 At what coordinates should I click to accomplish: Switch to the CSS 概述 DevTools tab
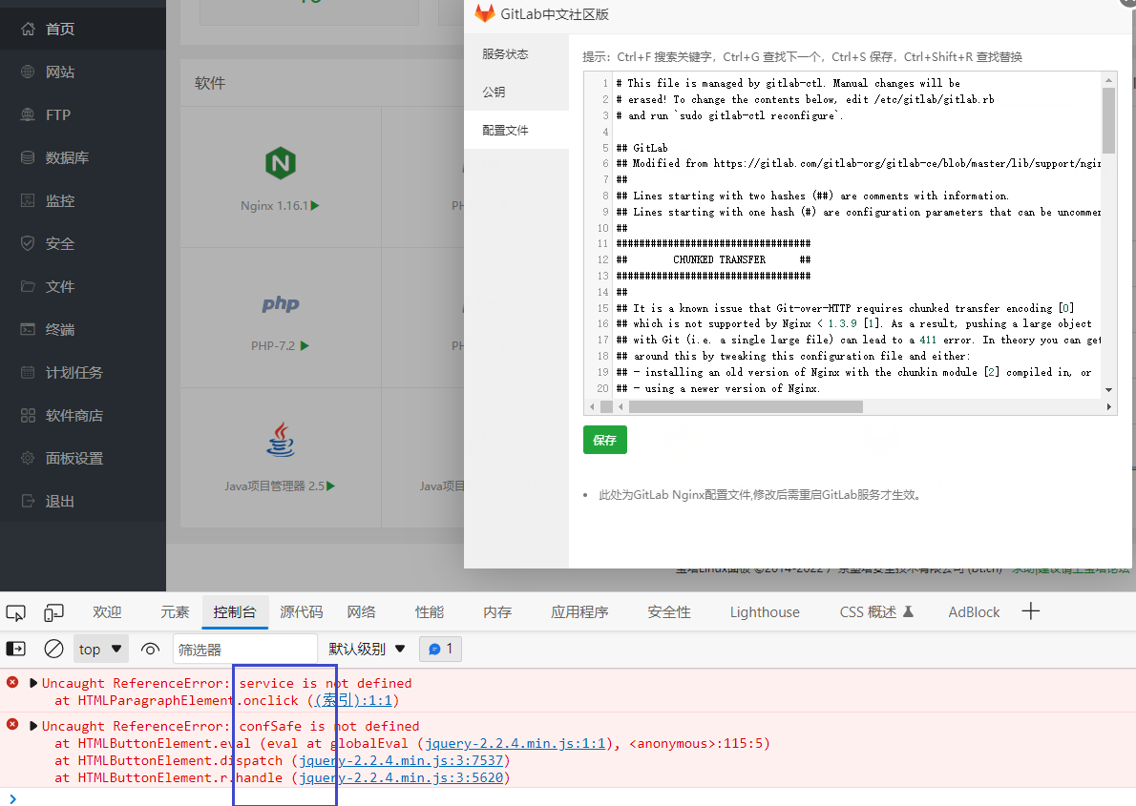pyautogui.click(x=876, y=612)
